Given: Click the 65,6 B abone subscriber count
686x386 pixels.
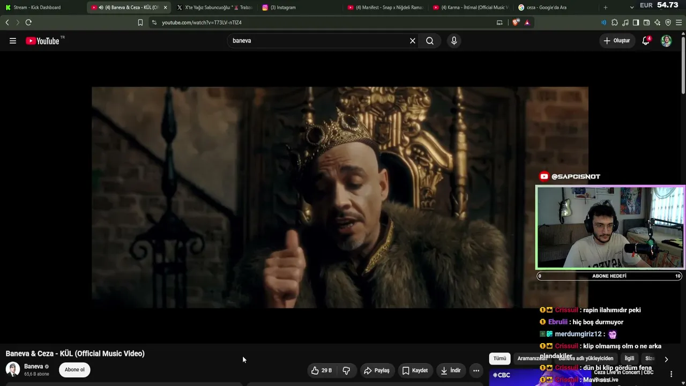Looking at the screenshot, I should (36, 374).
